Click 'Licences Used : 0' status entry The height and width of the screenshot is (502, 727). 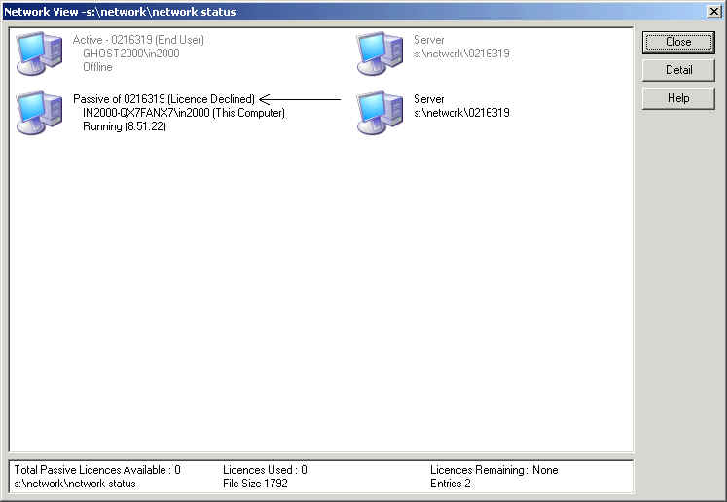point(265,470)
